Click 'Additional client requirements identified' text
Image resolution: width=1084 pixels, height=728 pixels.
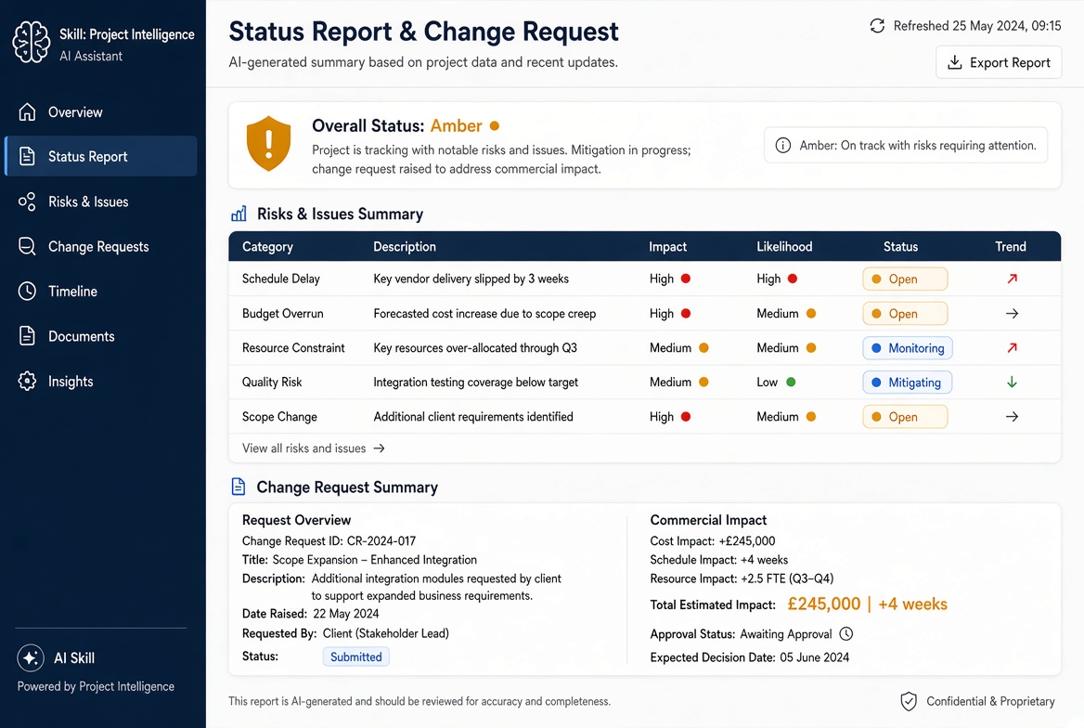pyautogui.click(x=473, y=417)
